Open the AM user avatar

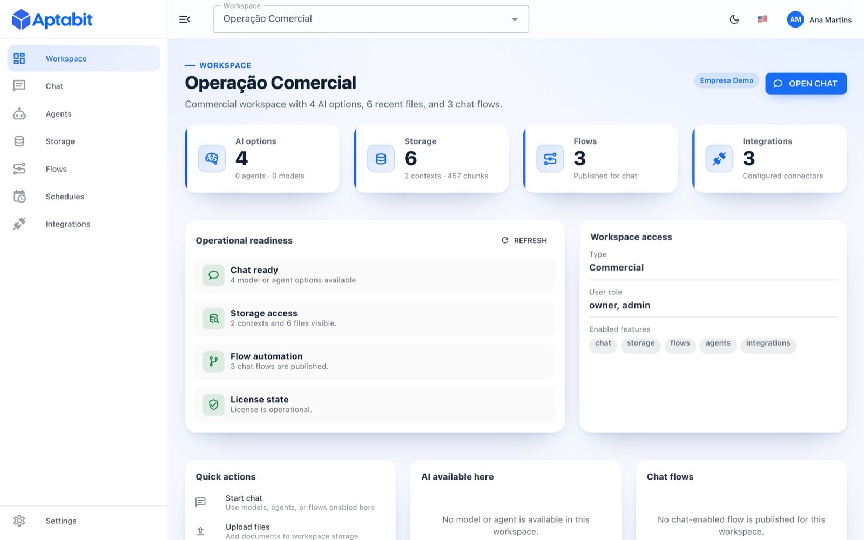coord(795,19)
